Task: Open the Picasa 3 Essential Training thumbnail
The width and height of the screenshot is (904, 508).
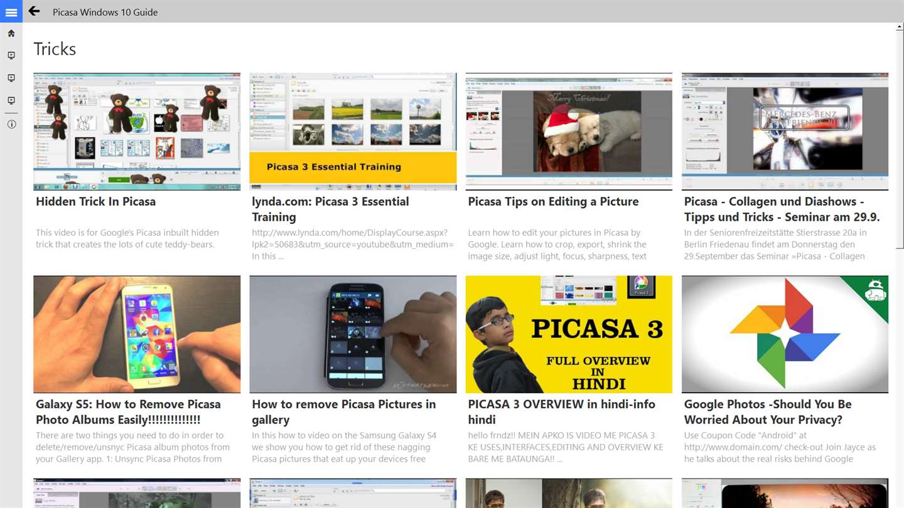Action: [x=353, y=132]
